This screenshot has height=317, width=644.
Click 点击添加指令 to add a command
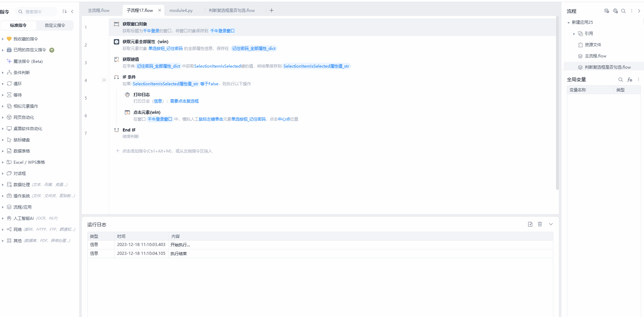pos(166,151)
